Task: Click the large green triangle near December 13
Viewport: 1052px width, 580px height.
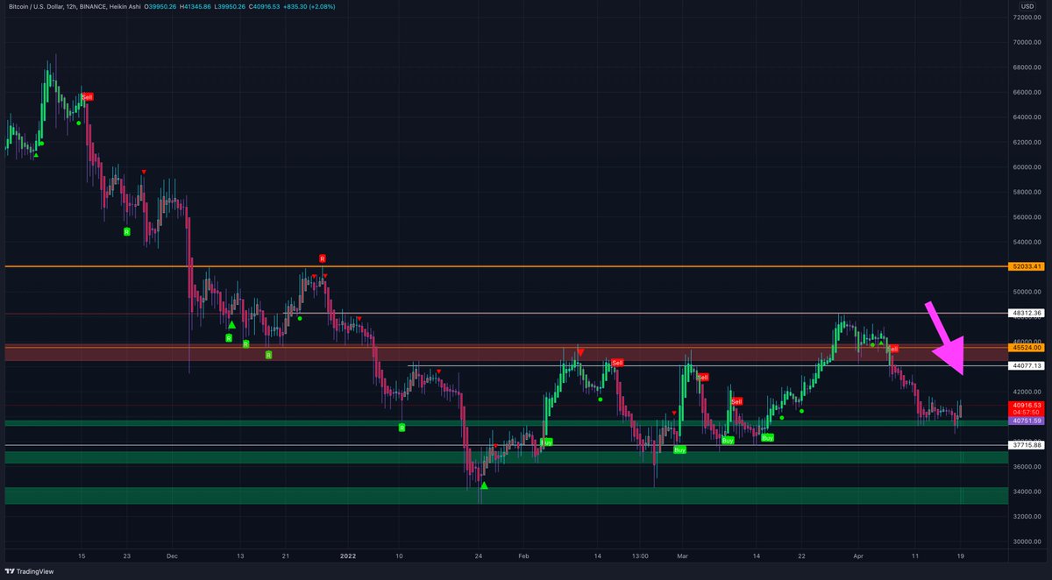Action: coord(231,325)
